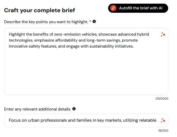The image size is (177, 137).
Task: Place cursor after the word 'relatable'
Action: click(156, 120)
